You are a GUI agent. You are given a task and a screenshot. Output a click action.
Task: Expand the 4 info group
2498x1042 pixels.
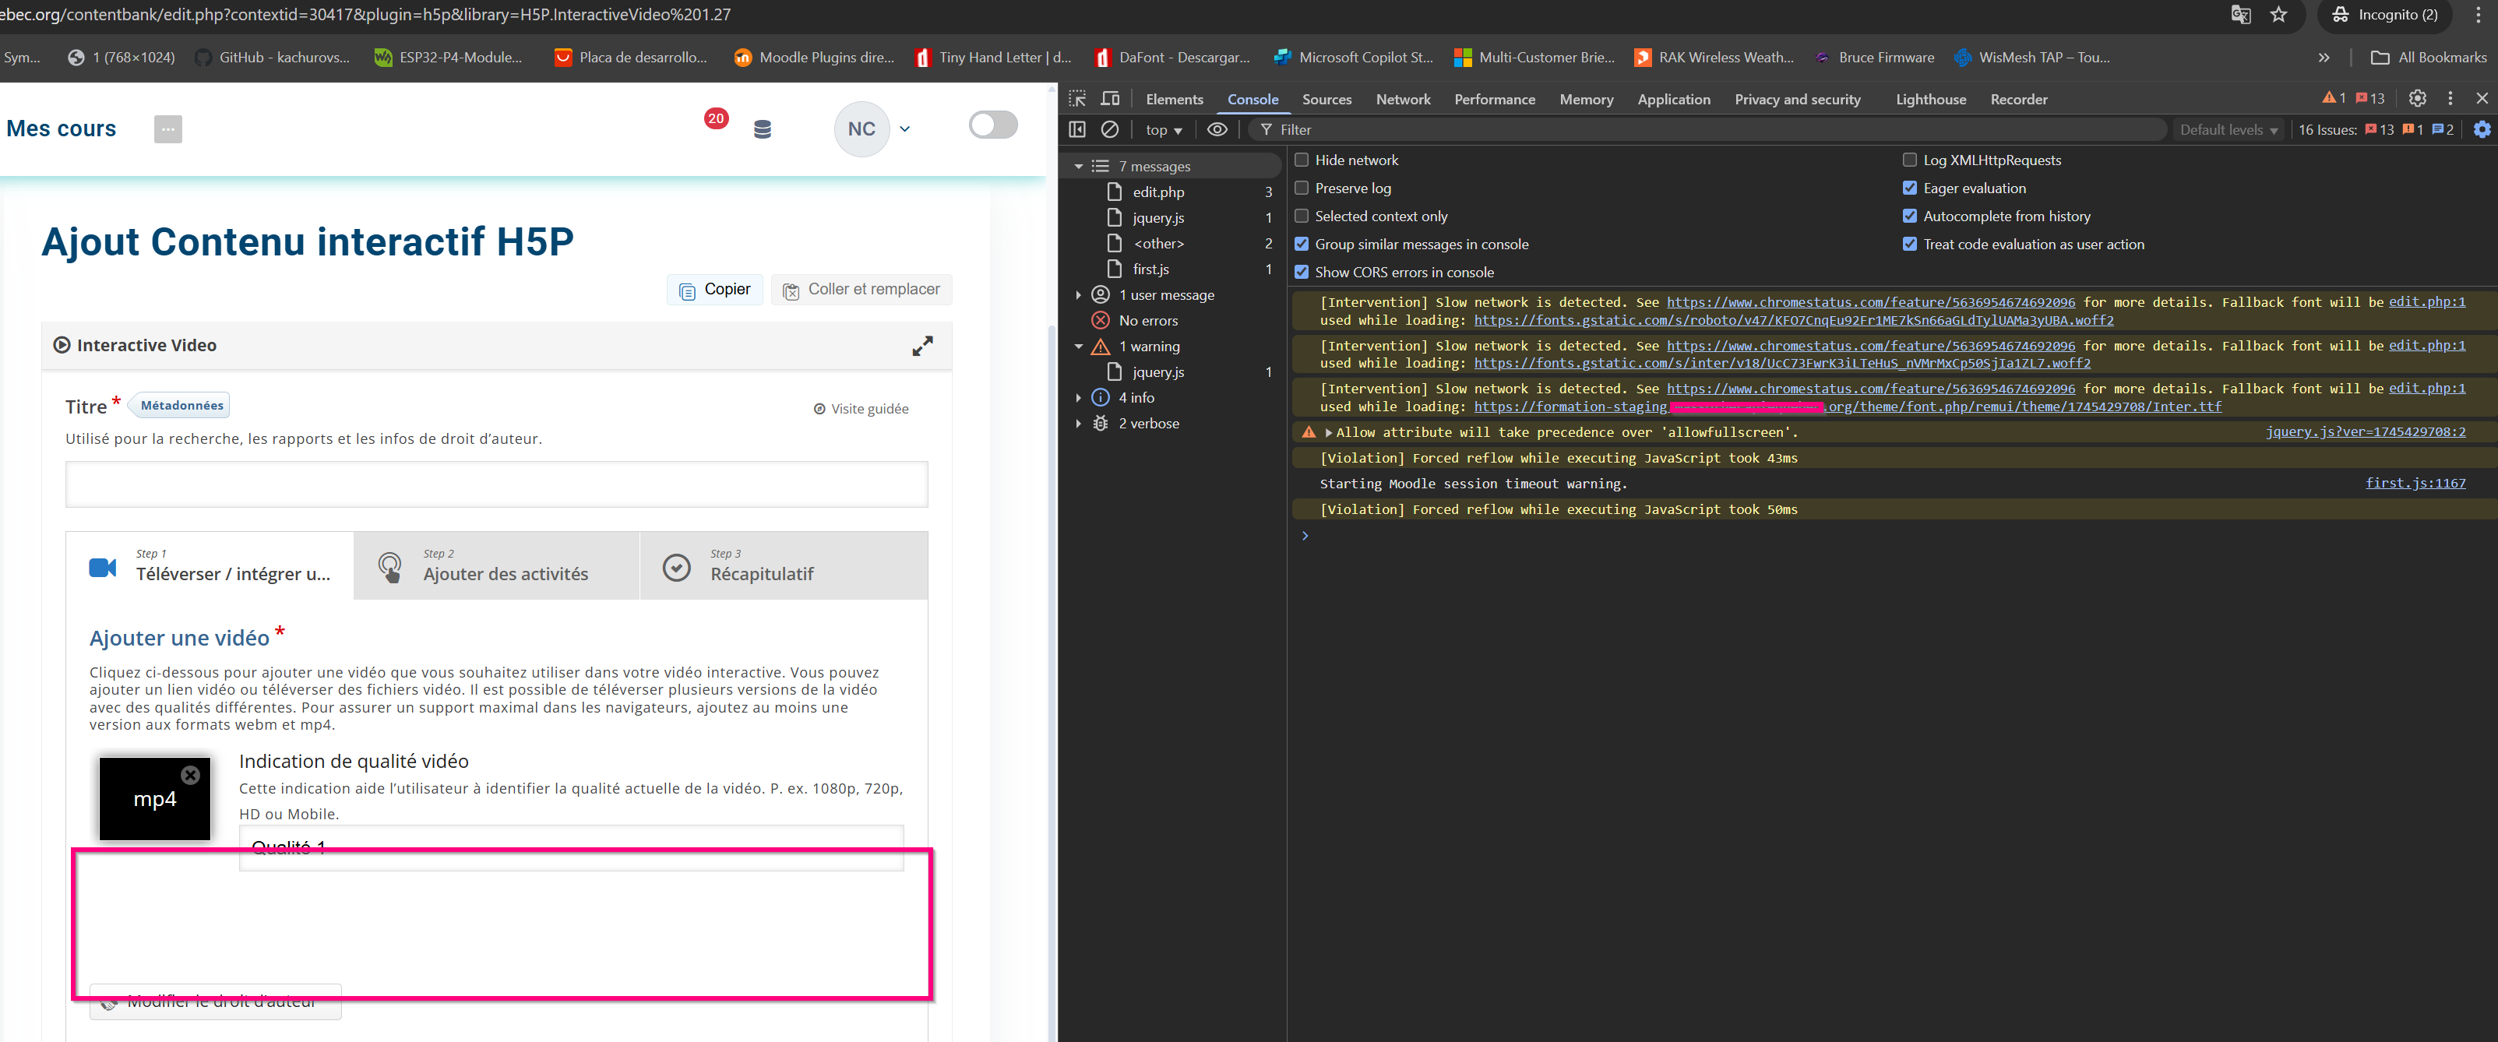(1077, 397)
